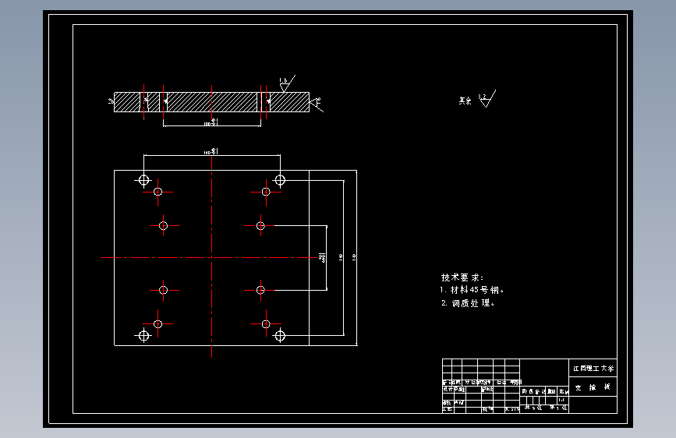Select the 3.2 roughness symbol beside 其余
The image size is (676, 438).
(x=487, y=99)
